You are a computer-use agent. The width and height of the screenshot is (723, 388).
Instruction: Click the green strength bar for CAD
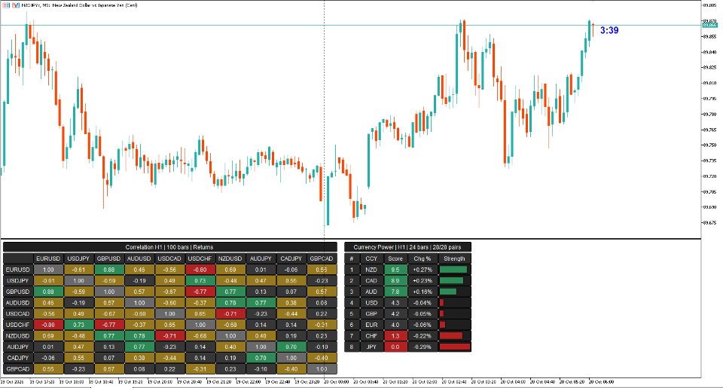[451, 280]
